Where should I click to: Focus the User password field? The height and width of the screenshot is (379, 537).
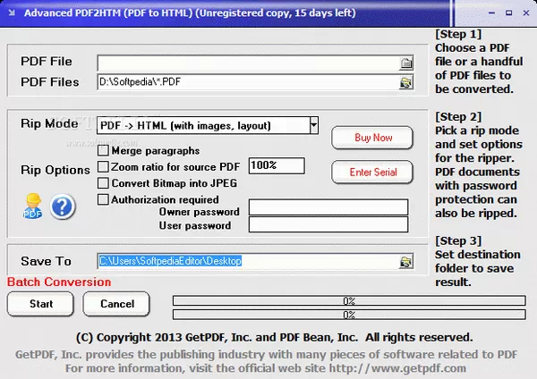[328, 224]
